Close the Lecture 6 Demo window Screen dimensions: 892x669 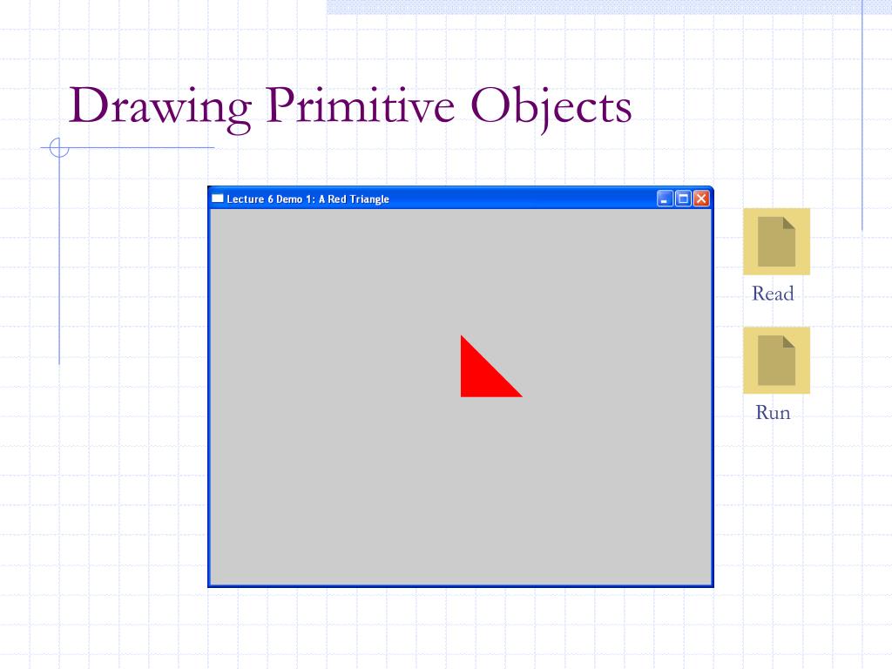click(x=701, y=199)
